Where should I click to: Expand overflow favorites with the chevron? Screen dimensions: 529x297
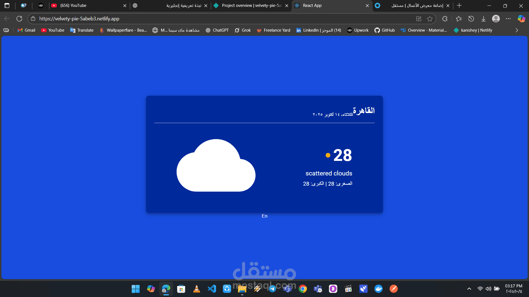coord(517,30)
